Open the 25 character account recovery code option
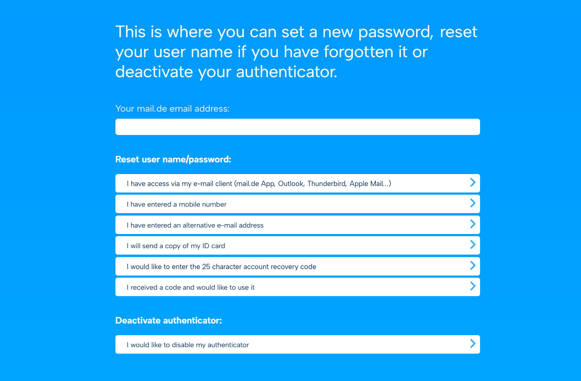The image size is (581, 381). (x=298, y=266)
